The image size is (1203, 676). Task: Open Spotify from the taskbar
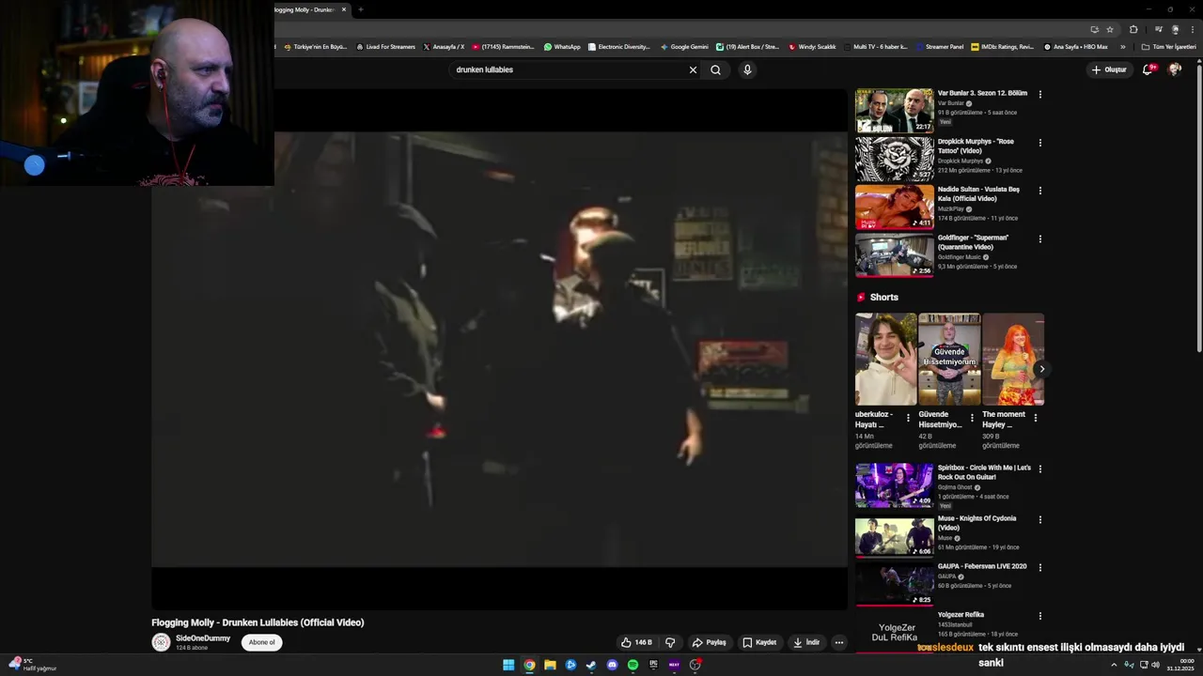(x=633, y=665)
